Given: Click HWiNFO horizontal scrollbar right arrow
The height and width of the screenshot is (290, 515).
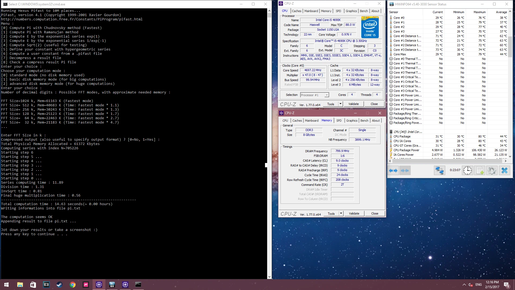Looking at the screenshot, I should click(x=505, y=161).
